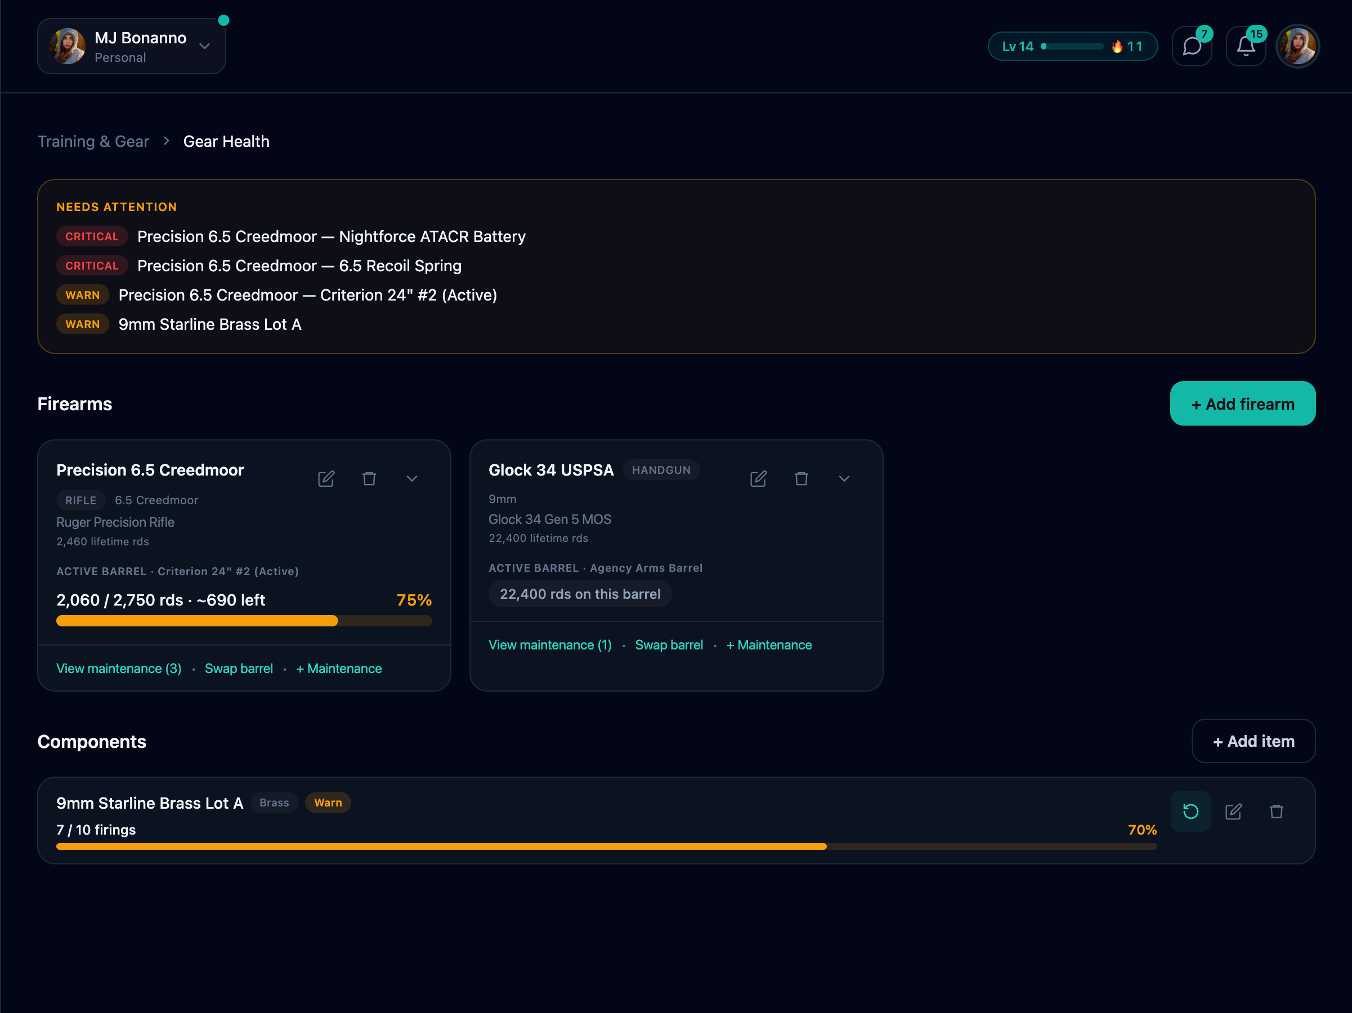Click the Glock 34 USPSA card title
Viewport: 1352px width, 1013px height.
tap(551, 470)
